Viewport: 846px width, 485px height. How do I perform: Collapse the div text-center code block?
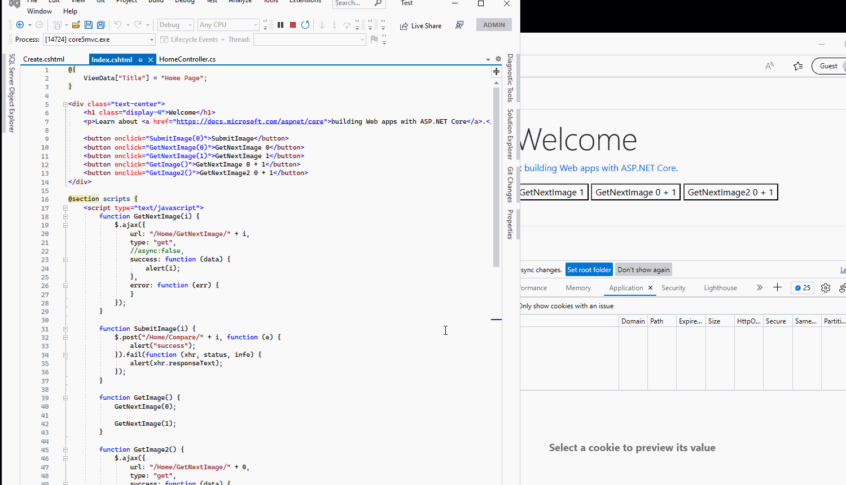click(65, 104)
